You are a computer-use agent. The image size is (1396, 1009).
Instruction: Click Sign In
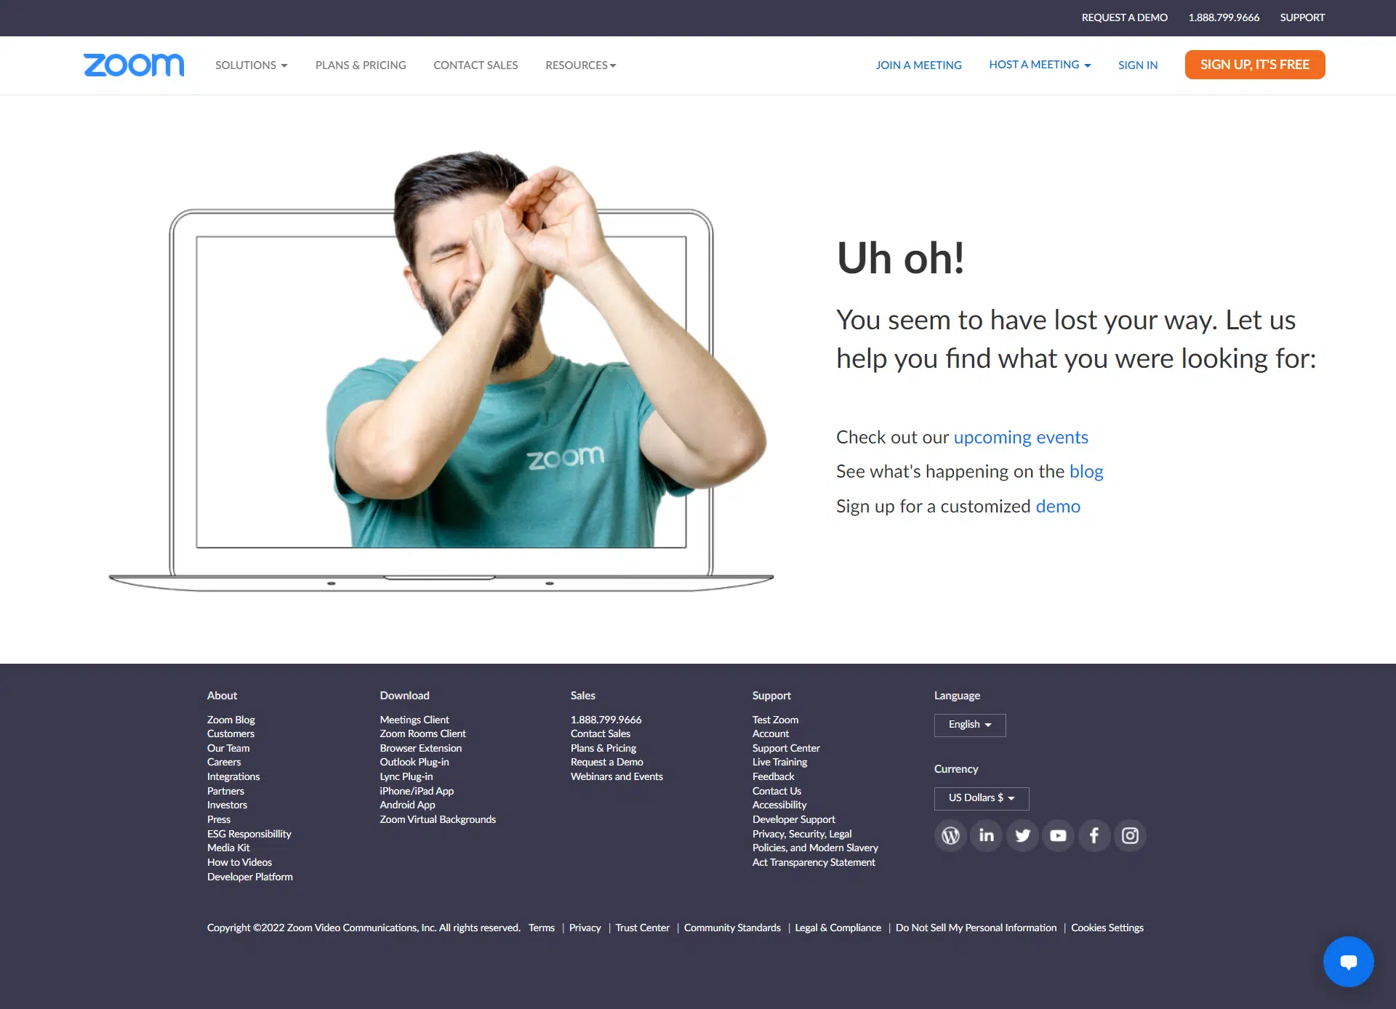[1138, 65]
